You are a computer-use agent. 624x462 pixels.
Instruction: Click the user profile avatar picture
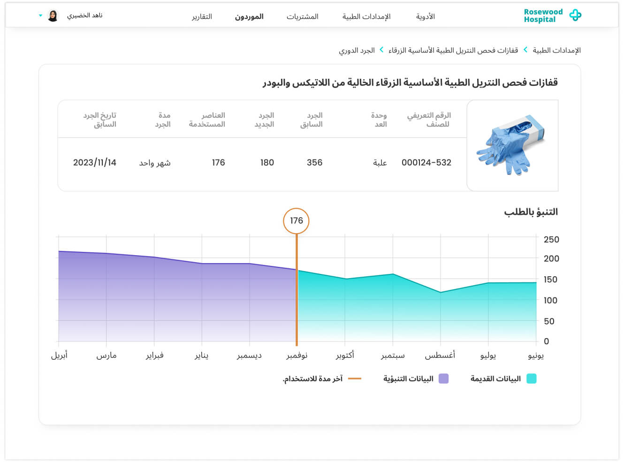click(53, 16)
